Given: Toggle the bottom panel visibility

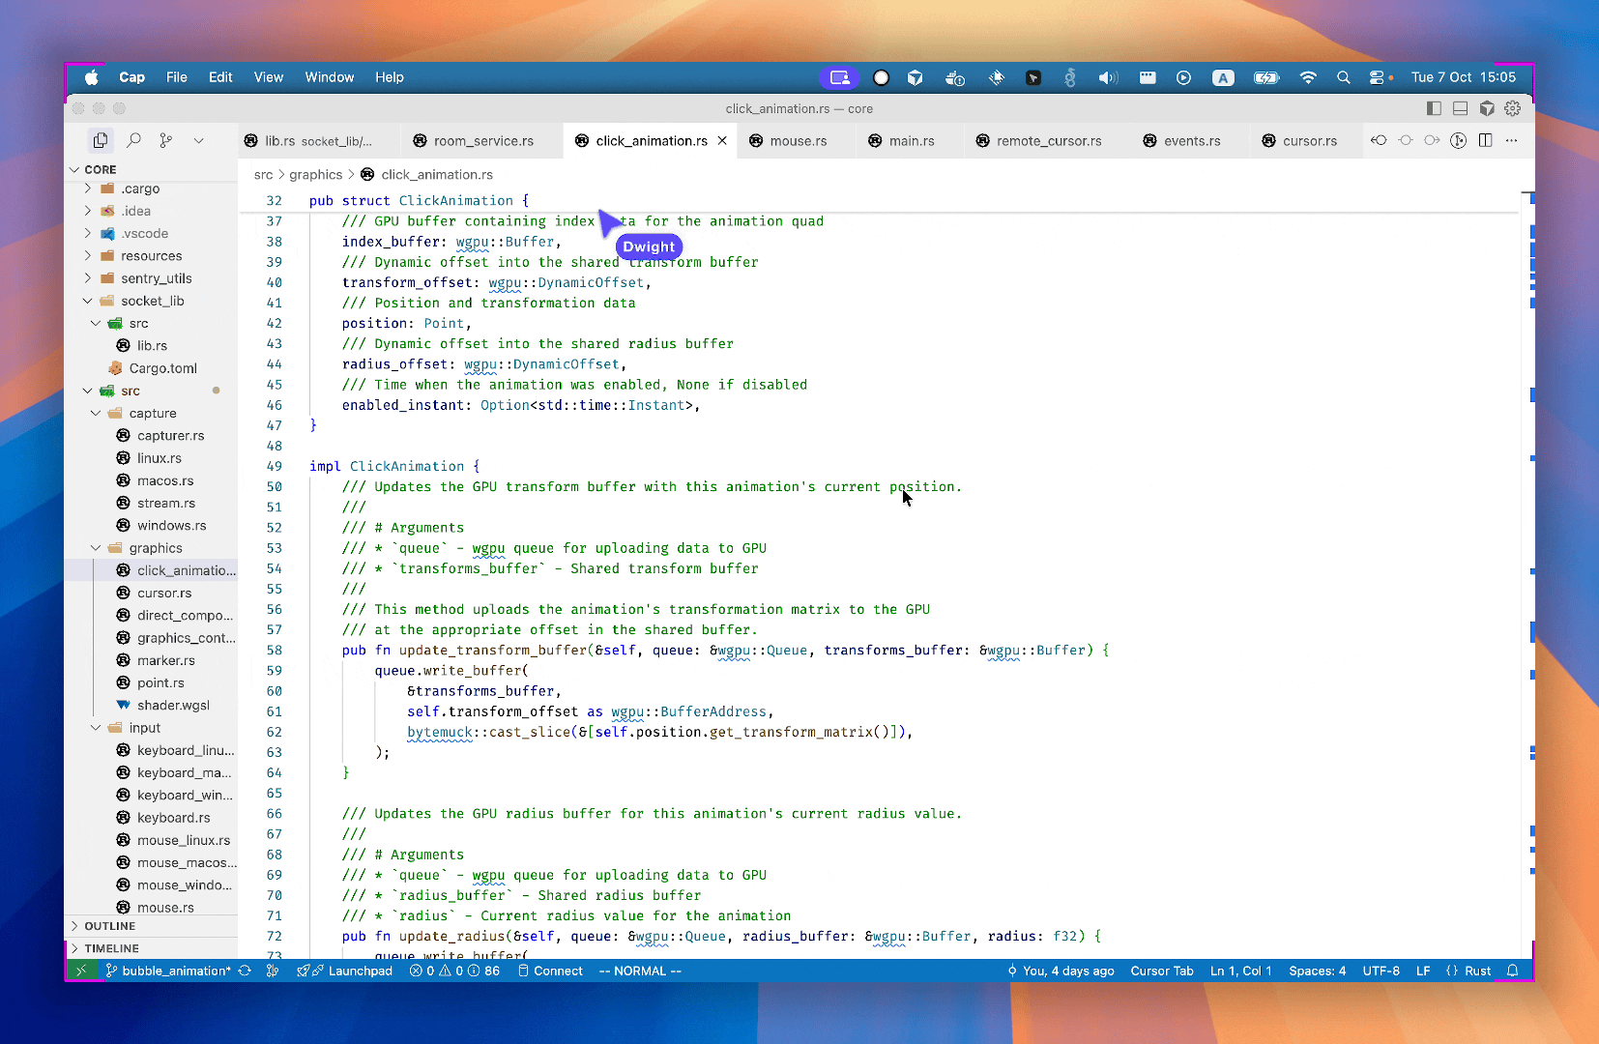Looking at the screenshot, I should [1460, 108].
